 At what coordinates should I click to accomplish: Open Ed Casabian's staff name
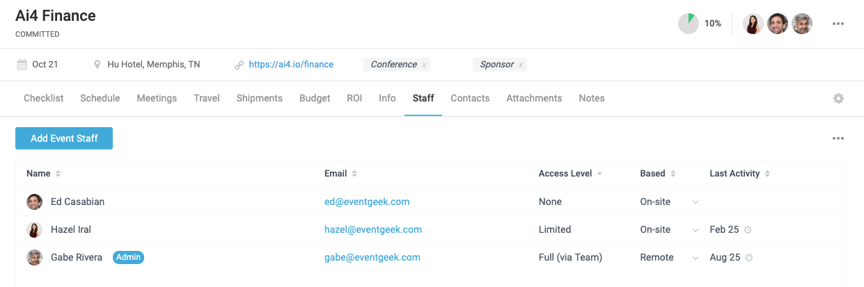click(78, 202)
